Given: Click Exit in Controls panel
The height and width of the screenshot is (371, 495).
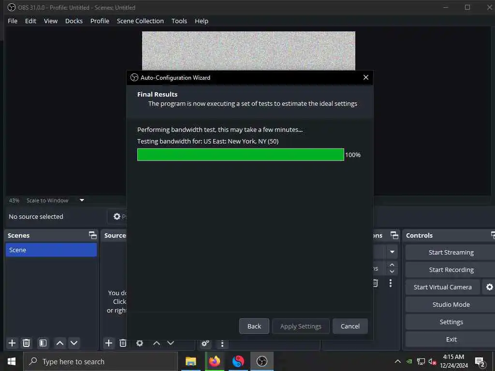Looking at the screenshot, I should [451, 339].
